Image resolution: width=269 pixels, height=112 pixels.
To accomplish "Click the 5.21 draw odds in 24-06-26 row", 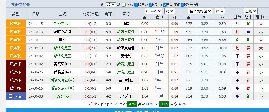I will pyautogui.click(x=204, y=72).
